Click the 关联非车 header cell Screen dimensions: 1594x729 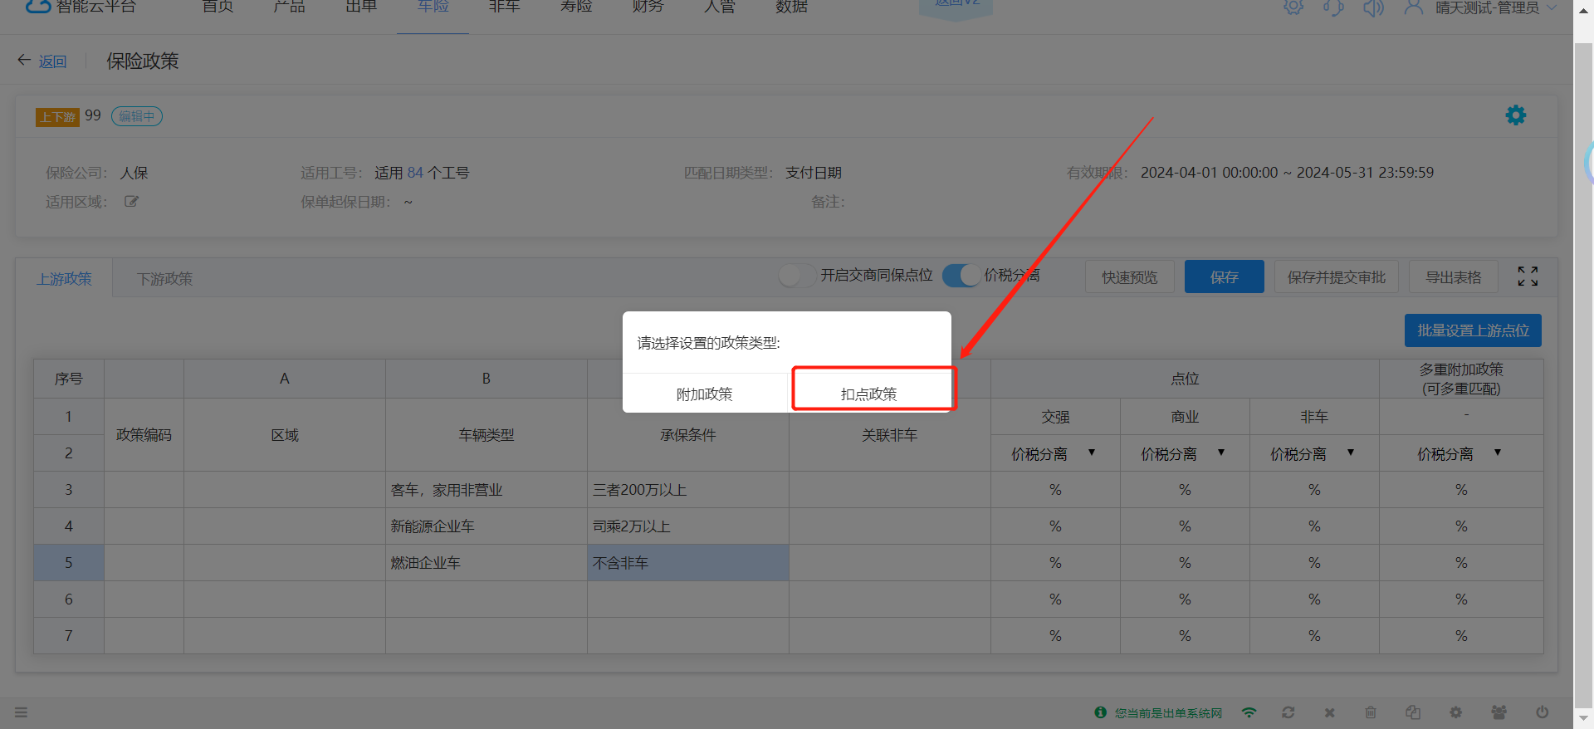(x=890, y=435)
